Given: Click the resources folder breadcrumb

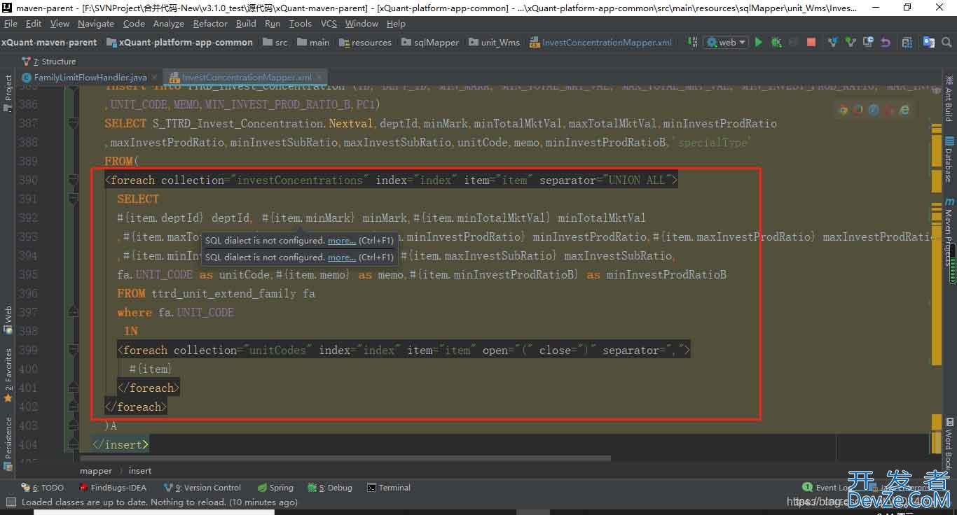Looking at the screenshot, I should 365,42.
